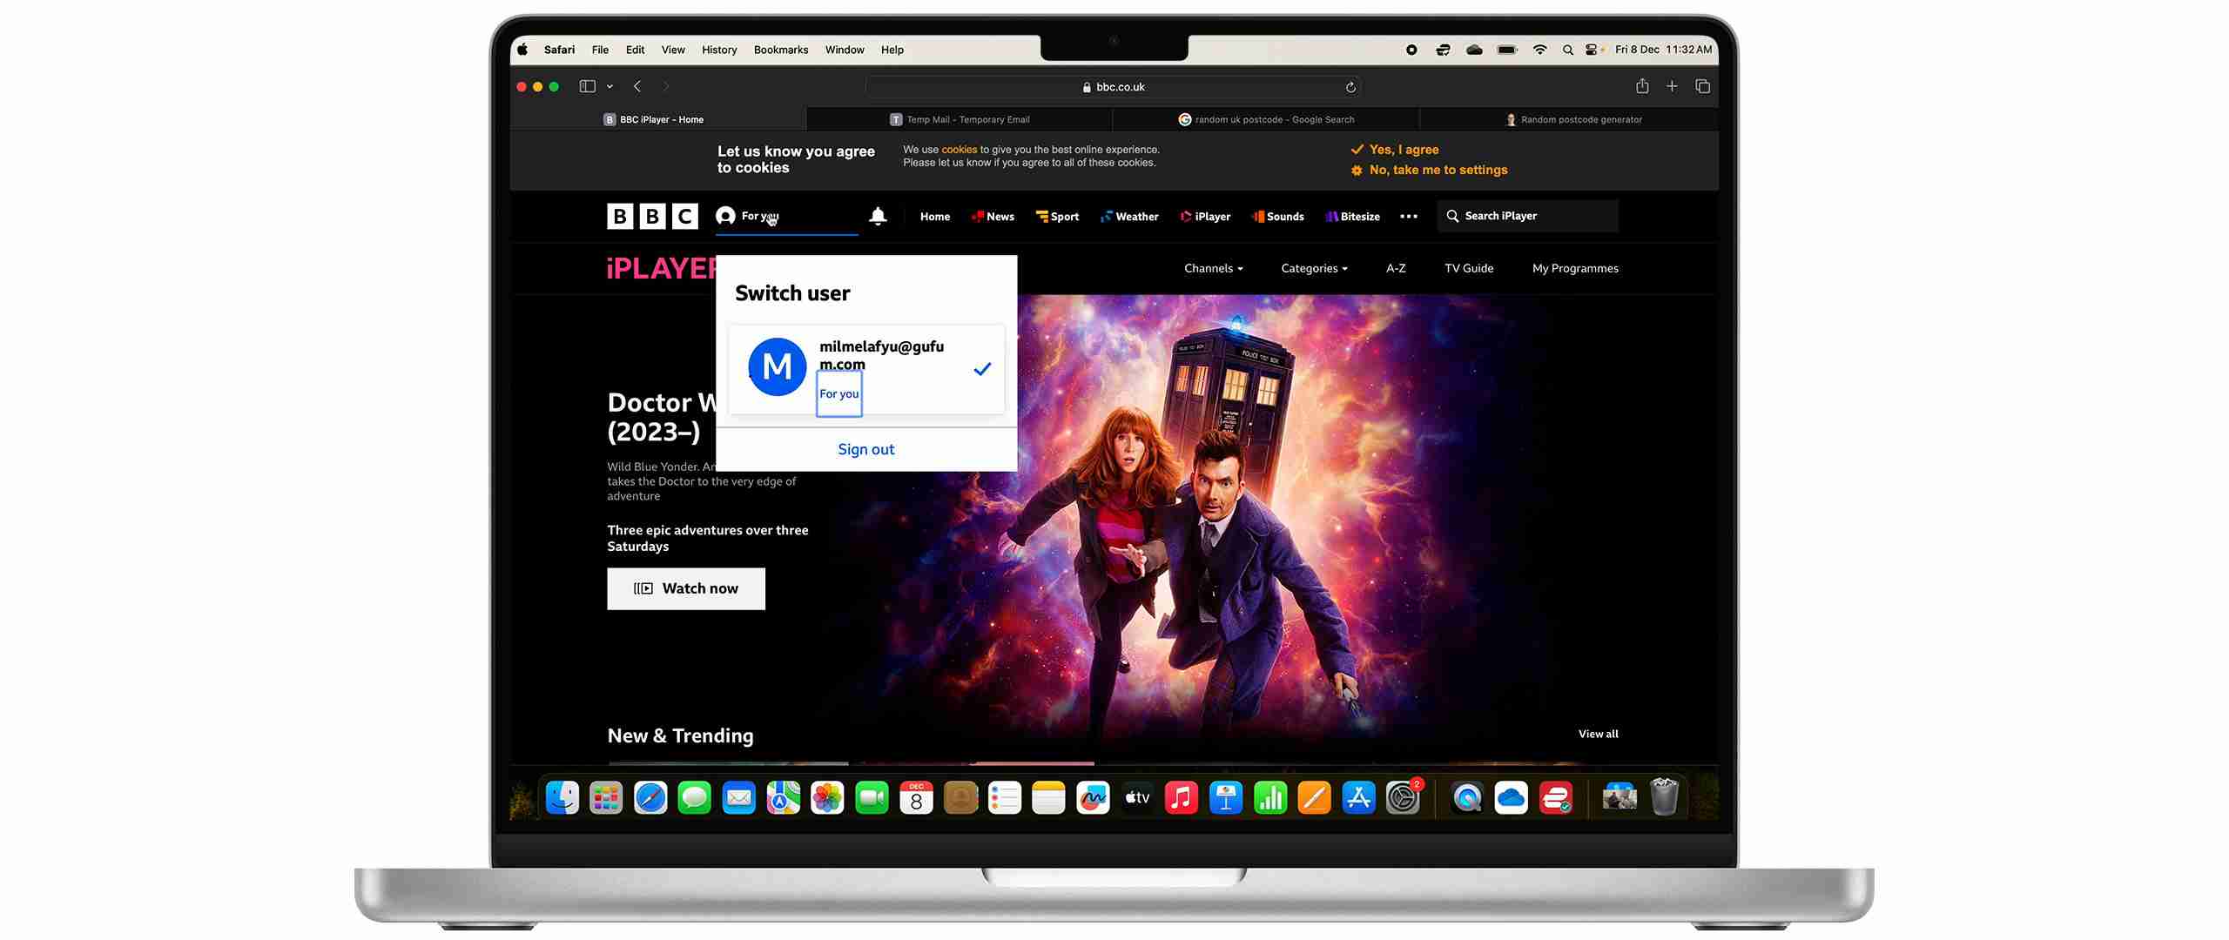
Task: Select the milmelafyu@gufum.com user
Action: [x=866, y=370]
